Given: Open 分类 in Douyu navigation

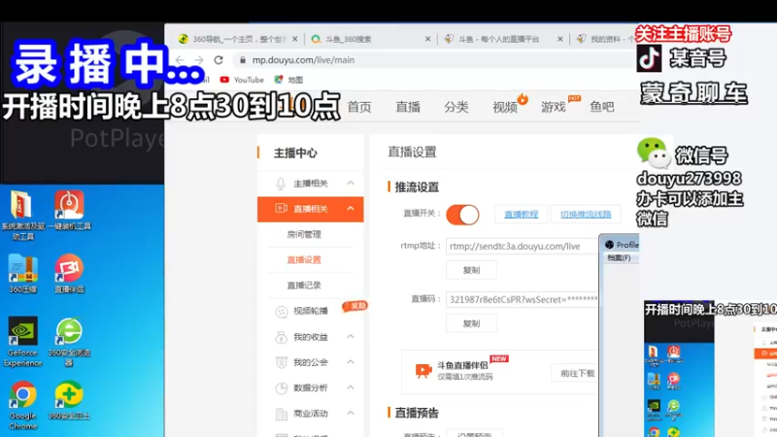Looking at the screenshot, I should pos(456,107).
